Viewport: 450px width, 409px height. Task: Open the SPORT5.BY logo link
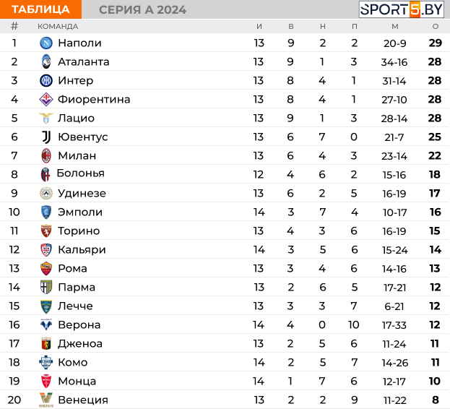tap(401, 9)
